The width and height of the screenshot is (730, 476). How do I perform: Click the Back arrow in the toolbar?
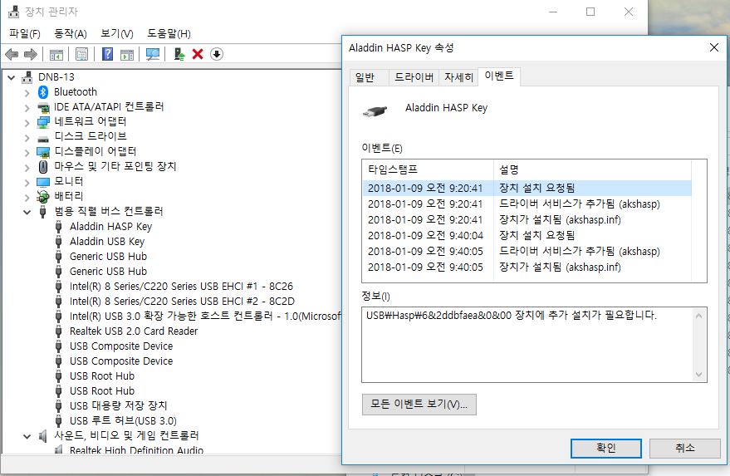[x=12, y=54]
